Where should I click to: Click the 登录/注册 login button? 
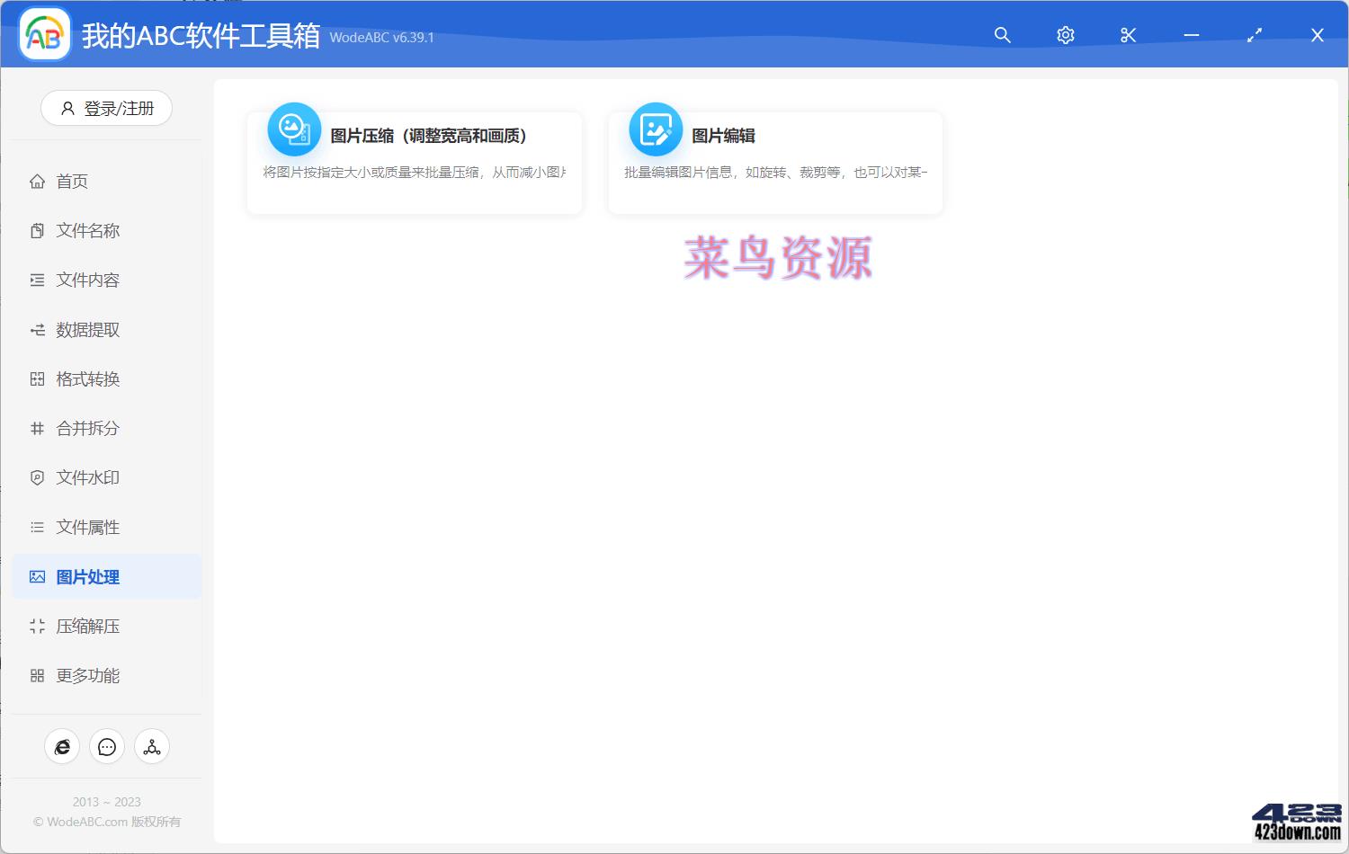(106, 108)
